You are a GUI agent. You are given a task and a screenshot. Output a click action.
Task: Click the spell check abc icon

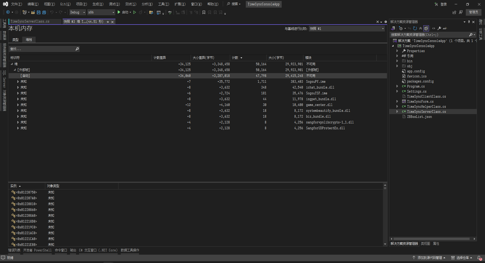[170, 12]
